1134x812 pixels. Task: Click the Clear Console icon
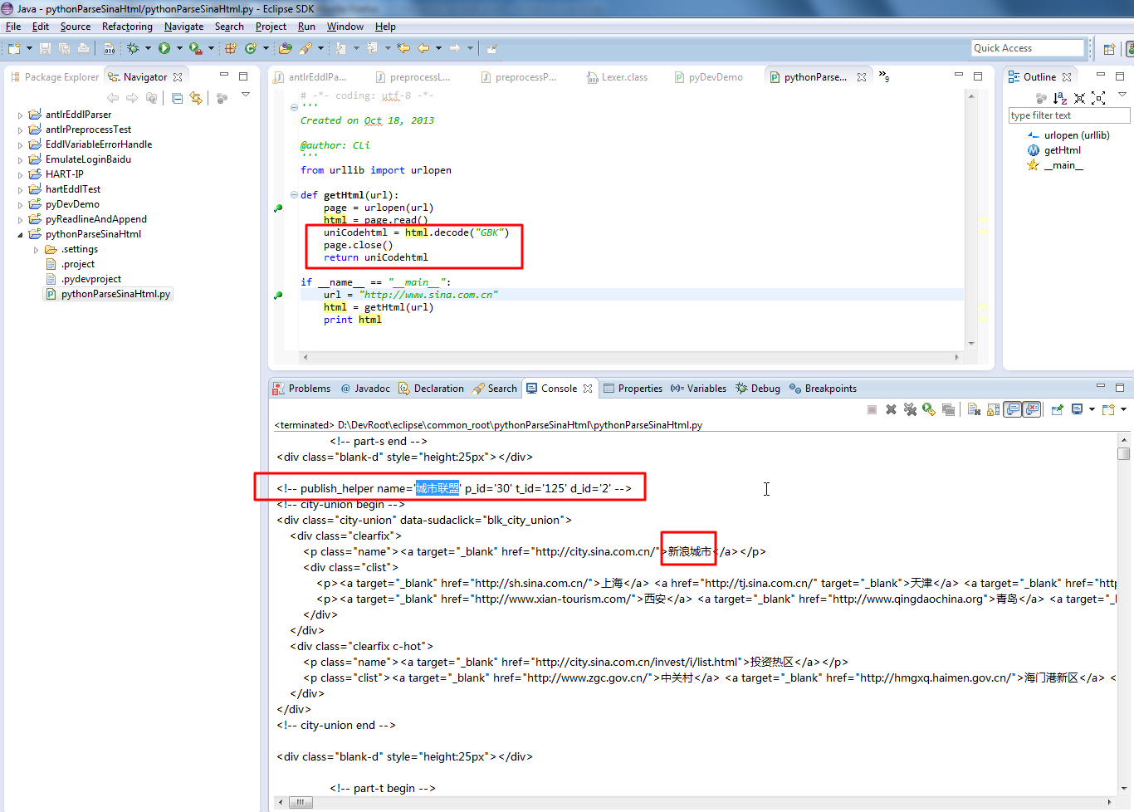(x=975, y=409)
